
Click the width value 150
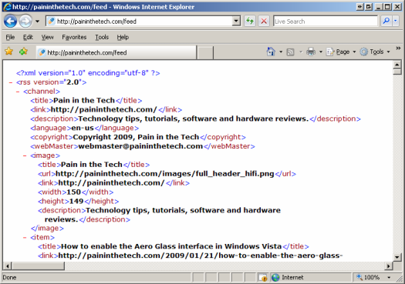73,192
